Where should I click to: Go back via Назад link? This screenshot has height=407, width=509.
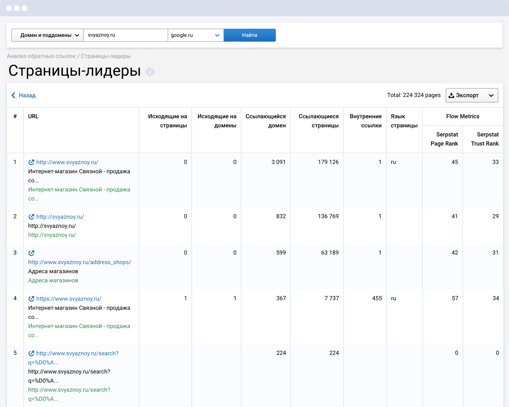coord(27,95)
